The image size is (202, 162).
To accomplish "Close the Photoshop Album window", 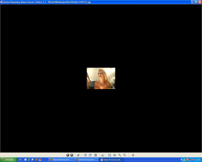I will pos(200,2).
